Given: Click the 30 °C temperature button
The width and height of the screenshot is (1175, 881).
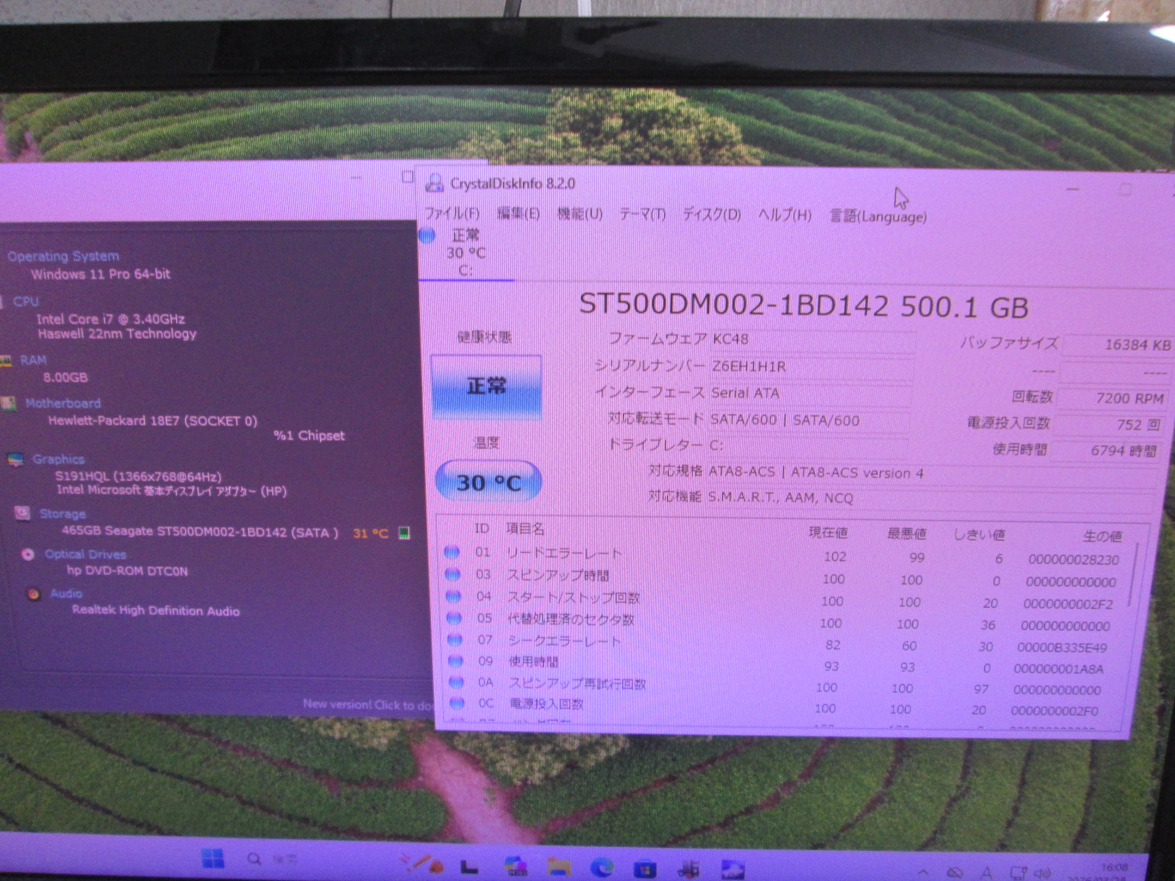Looking at the screenshot, I should pos(488,482).
